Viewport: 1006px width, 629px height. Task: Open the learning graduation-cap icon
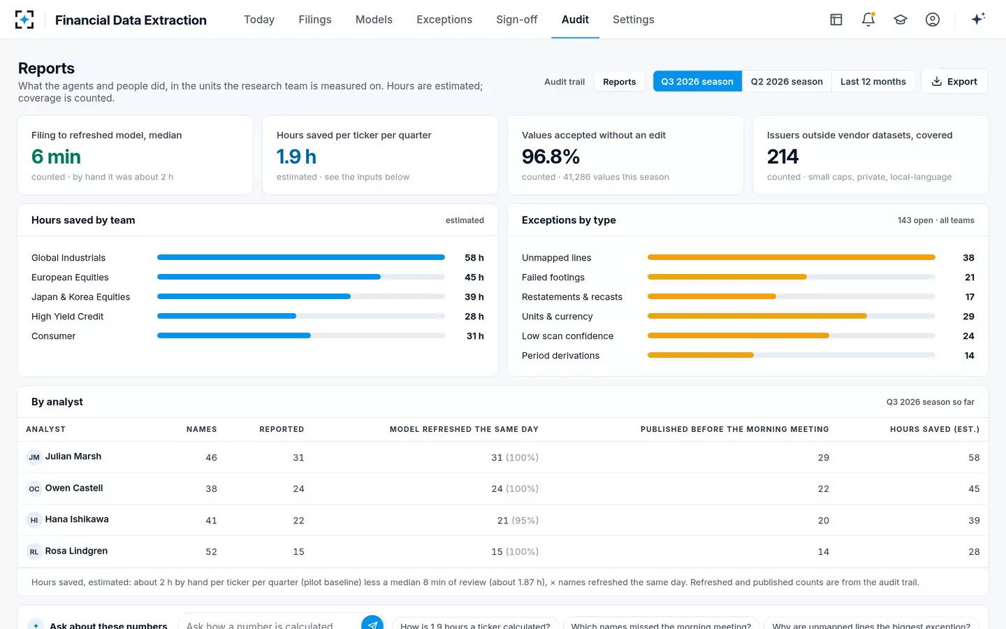point(901,20)
